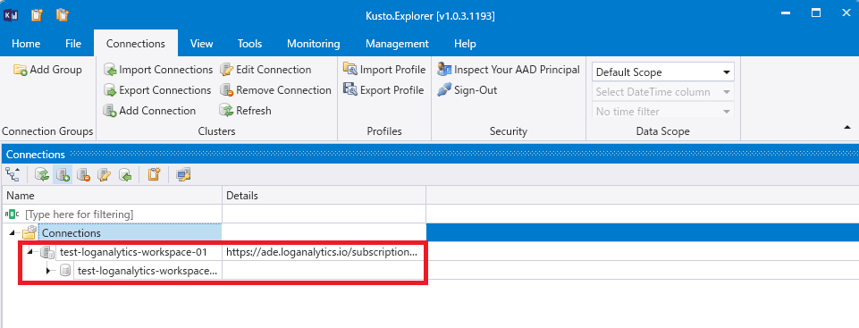Collapse the Connections root folder
859x328 pixels.
pos(12,234)
